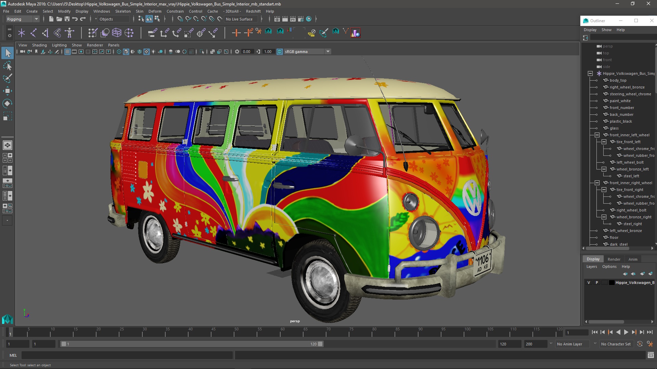Jump to start of playback range
This screenshot has width=657, height=369.
point(594,332)
